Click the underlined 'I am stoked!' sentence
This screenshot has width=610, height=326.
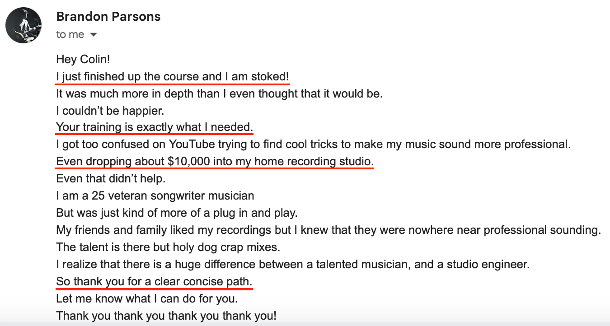[x=173, y=77]
